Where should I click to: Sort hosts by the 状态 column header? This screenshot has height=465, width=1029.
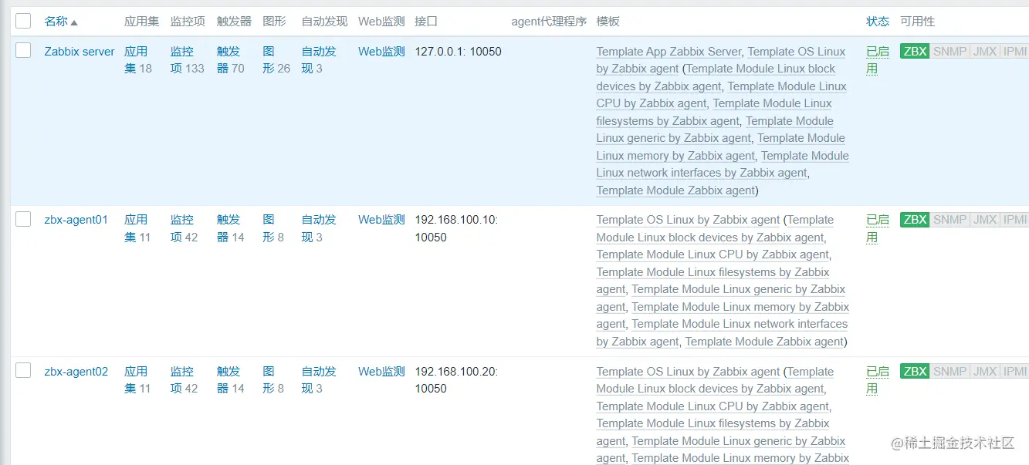878,22
